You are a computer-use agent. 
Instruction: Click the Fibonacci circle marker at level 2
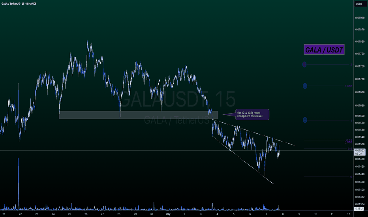pos(304,64)
